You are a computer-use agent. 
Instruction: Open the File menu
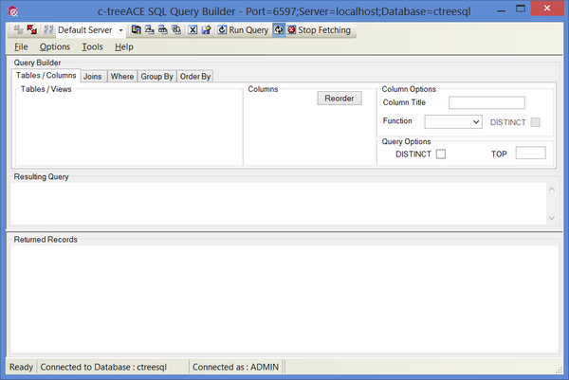[x=21, y=46]
